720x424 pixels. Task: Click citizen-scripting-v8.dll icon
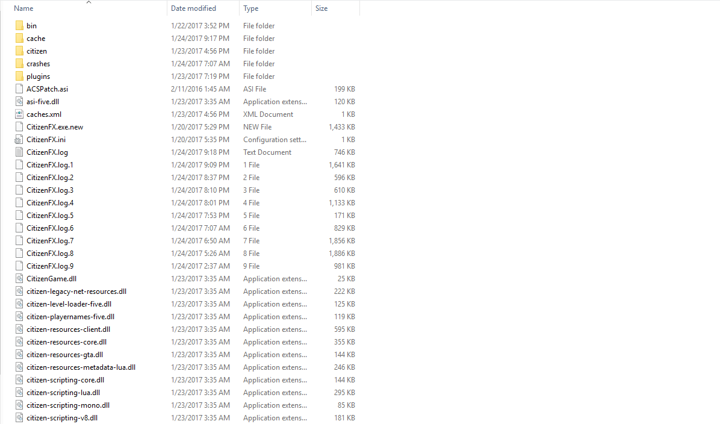(19, 417)
